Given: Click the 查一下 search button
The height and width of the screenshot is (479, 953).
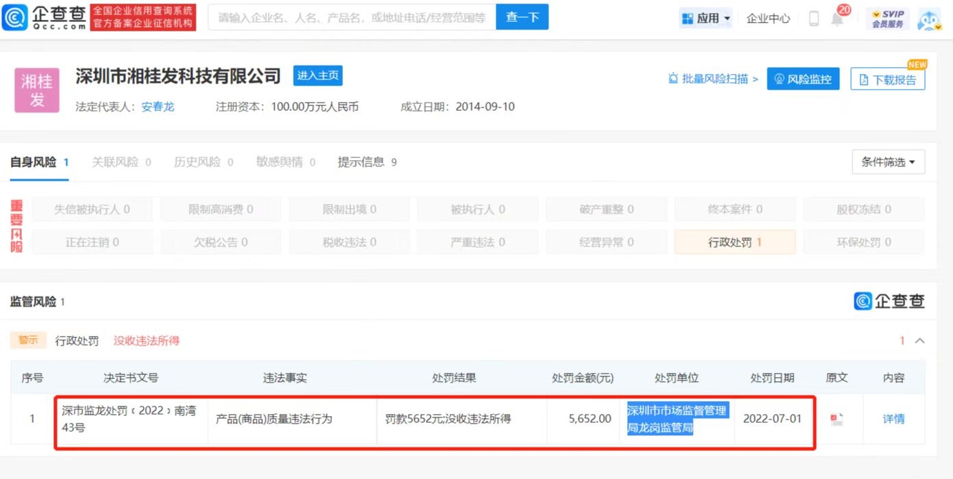Looking at the screenshot, I should coord(522,18).
